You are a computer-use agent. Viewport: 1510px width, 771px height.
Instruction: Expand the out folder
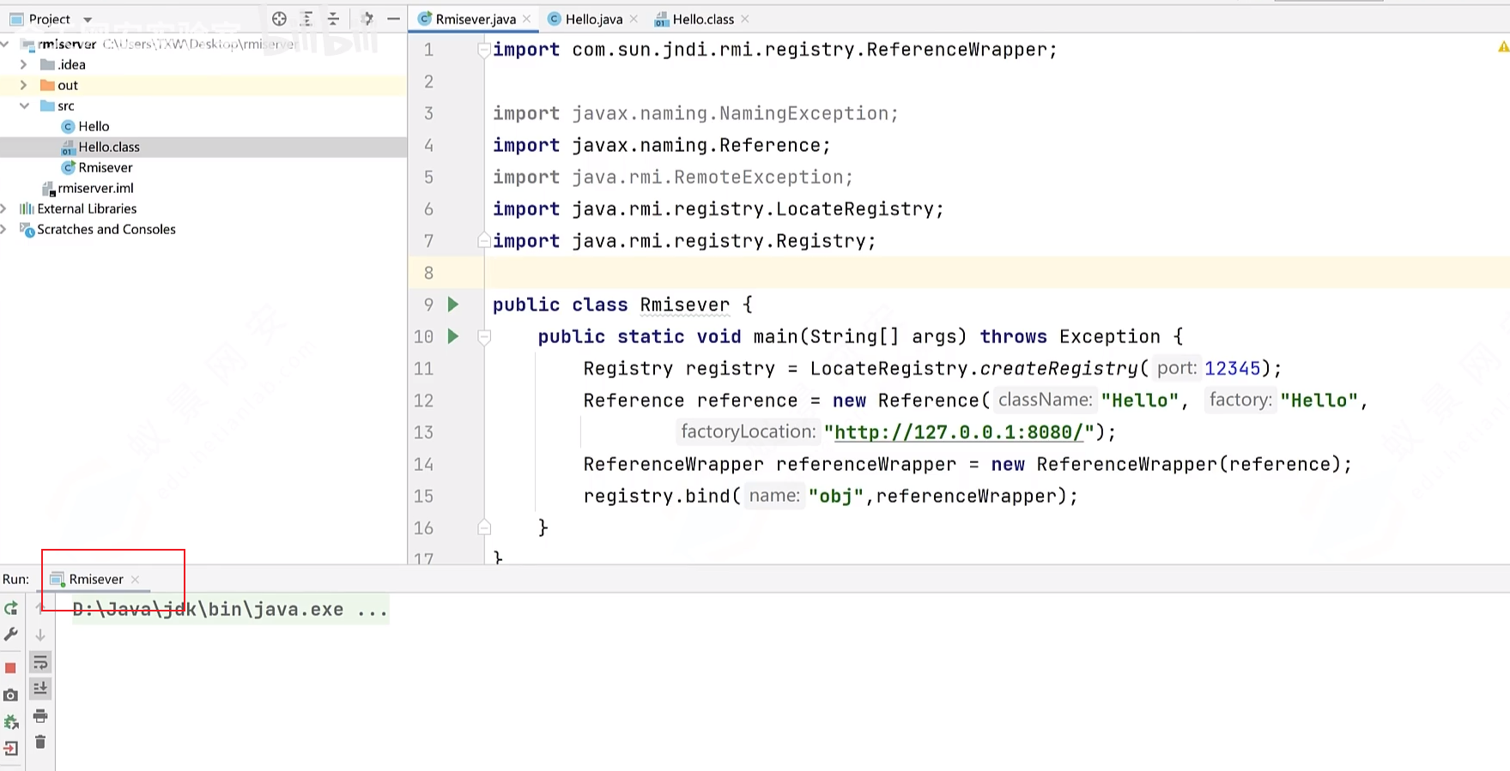click(23, 85)
